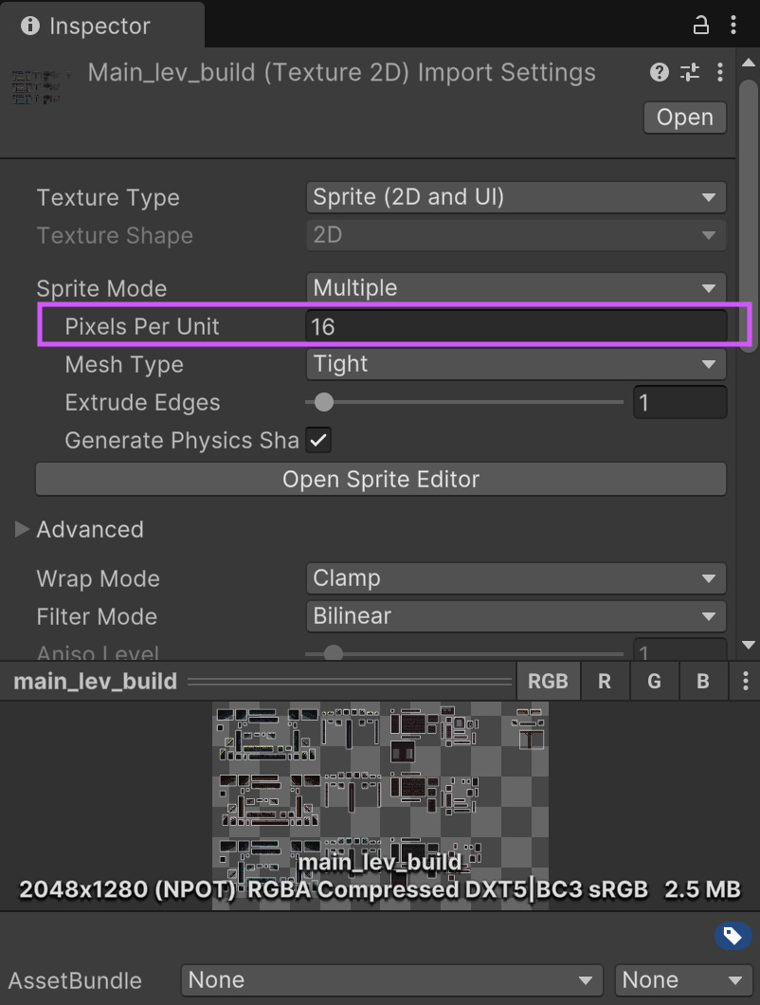Click the Mesh Type label
The image size is (760, 1005).
pyautogui.click(x=124, y=365)
